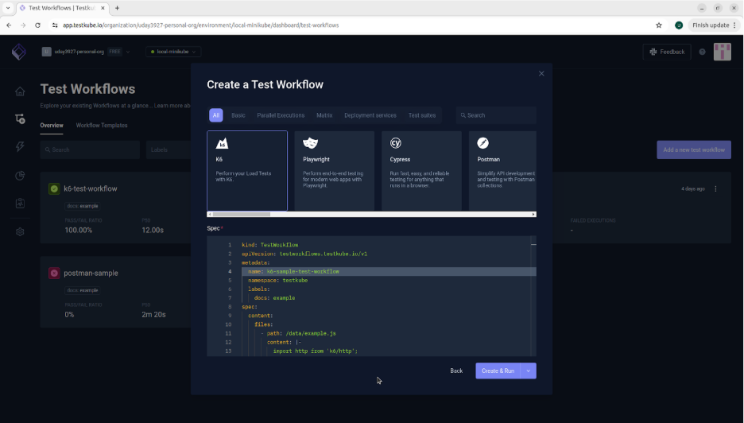Select the Cypress workflow template card

421,170
